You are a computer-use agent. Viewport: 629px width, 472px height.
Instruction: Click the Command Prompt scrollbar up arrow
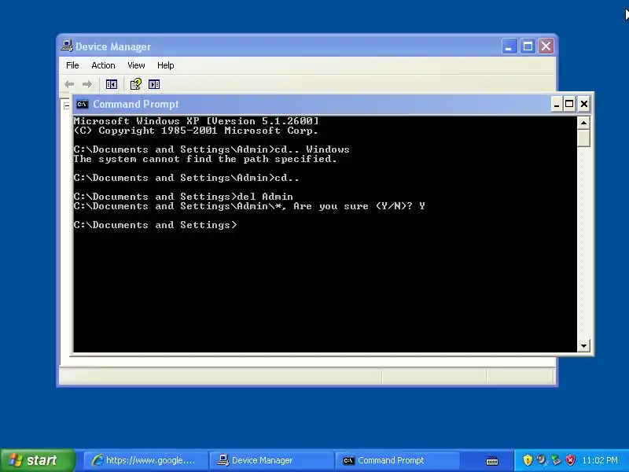click(583, 123)
